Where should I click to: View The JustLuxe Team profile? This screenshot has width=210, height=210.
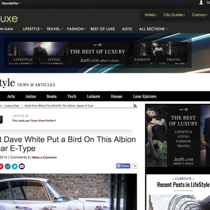pyautogui.click(x=34, y=121)
